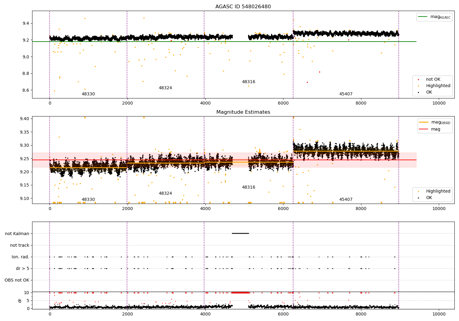This screenshot has height=321, width=459.
Task: Click the green mag AGASC legend line
Action: (x=423, y=17)
